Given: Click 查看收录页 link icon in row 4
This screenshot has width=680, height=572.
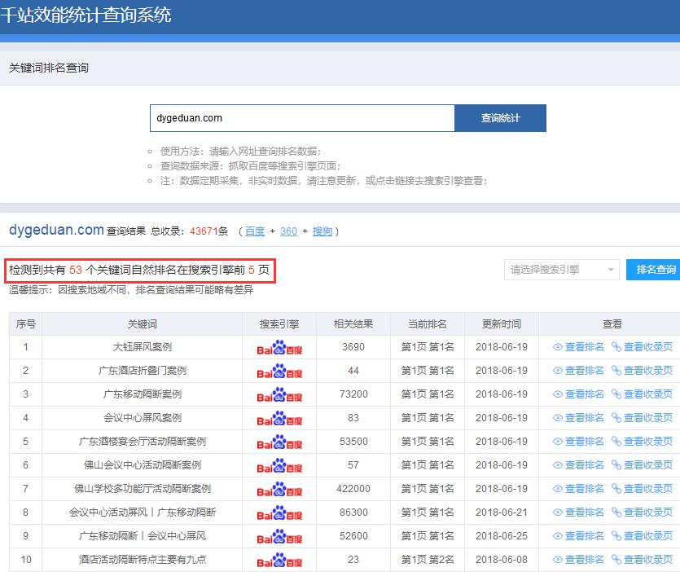Looking at the screenshot, I should tap(616, 418).
